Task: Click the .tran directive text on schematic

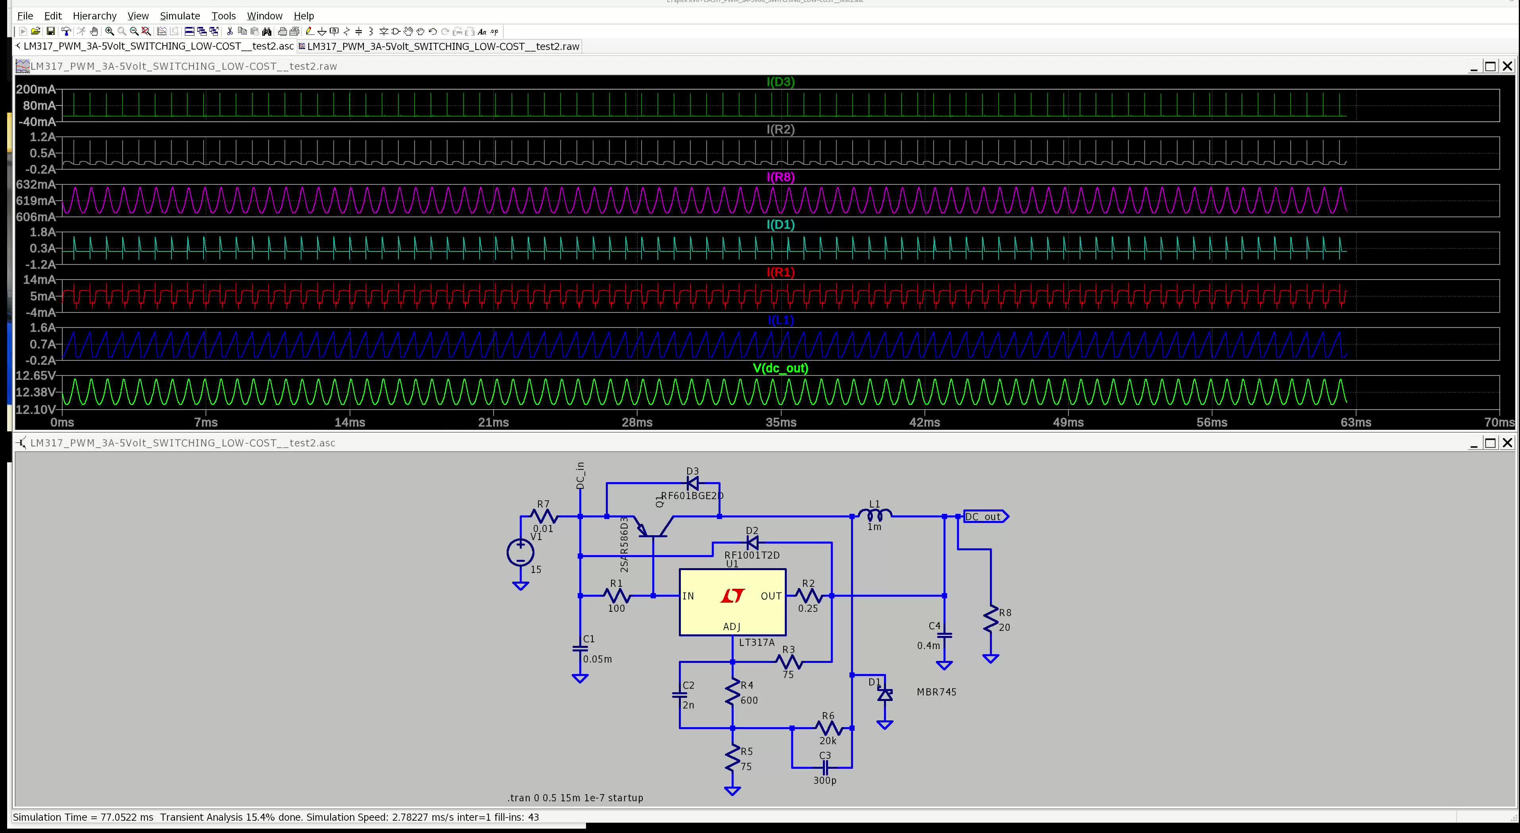Action: pos(575,798)
